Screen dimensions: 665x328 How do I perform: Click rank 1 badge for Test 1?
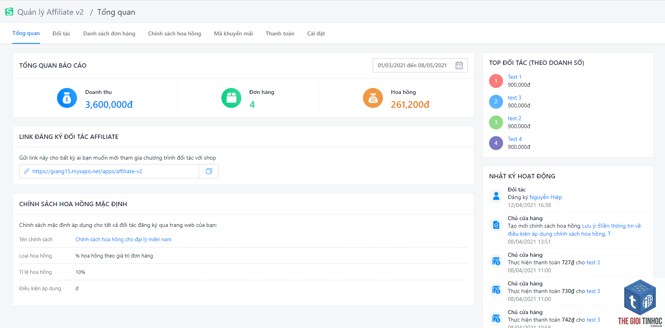pyautogui.click(x=496, y=81)
